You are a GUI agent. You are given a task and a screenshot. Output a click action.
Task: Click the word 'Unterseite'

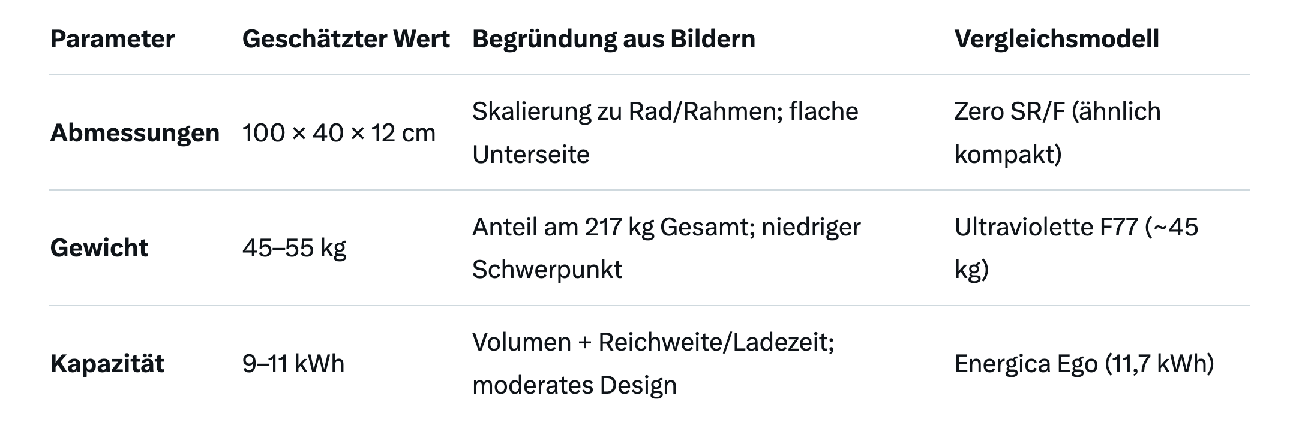pos(530,155)
